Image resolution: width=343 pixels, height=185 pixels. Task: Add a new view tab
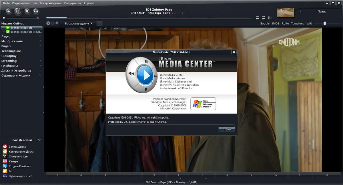click(x=99, y=23)
